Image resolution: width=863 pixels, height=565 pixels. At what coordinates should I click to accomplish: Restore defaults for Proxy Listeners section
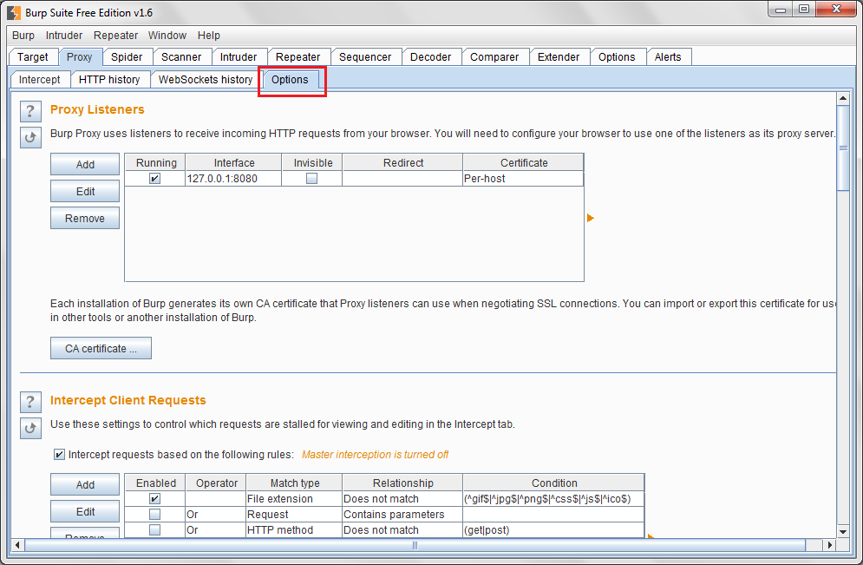click(x=30, y=137)
